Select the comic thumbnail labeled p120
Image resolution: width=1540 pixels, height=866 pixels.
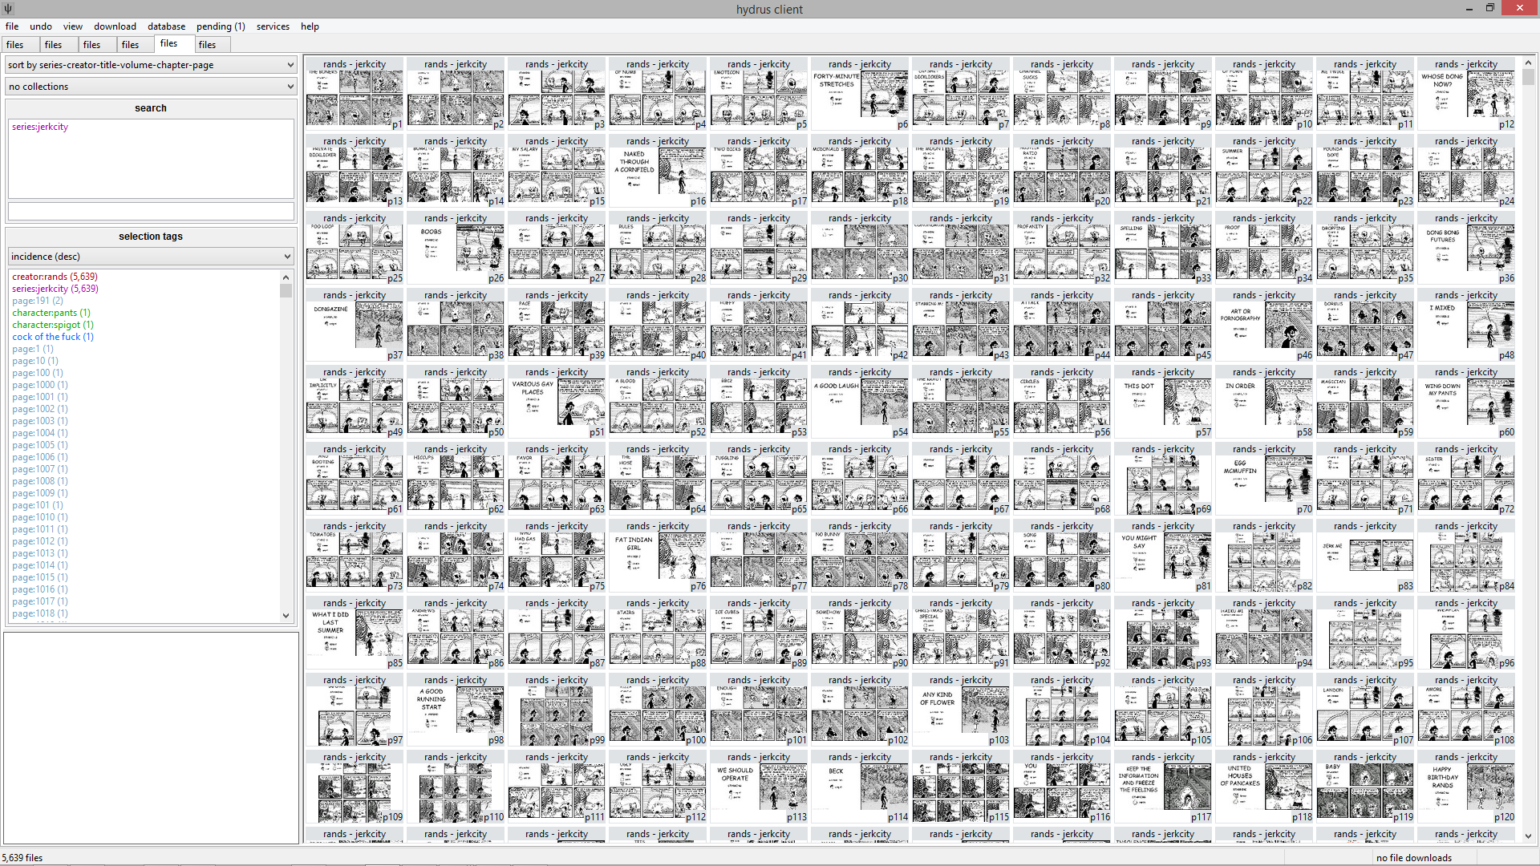(1465, 787)
